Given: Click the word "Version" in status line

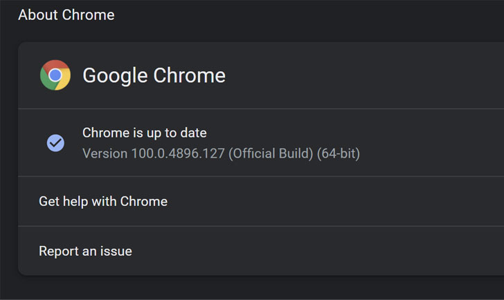Looking at the screenshot, I should point(105,153).
